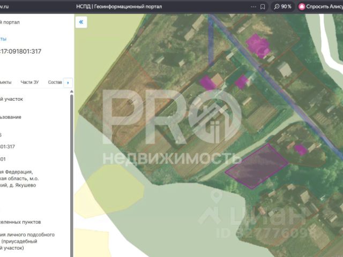Click the scrollbar up arrow
343x257 pixels.
click(x=71, y=92)
